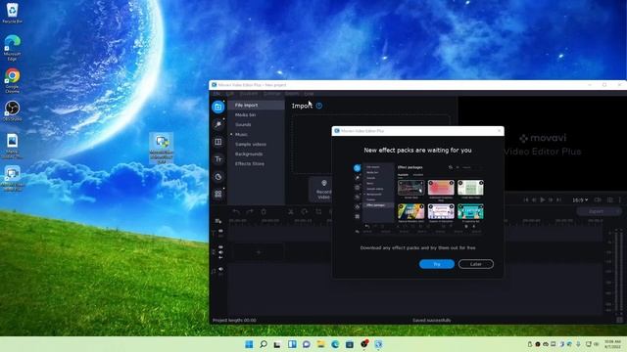This screenshot has width=627, height=352.
Task: Click the skip to end player control
Action: pos(559,199)
